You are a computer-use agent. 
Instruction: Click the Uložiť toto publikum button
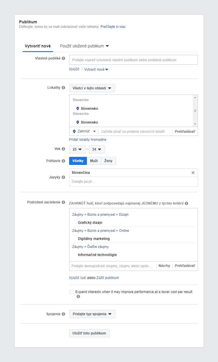tap(89, 333)
